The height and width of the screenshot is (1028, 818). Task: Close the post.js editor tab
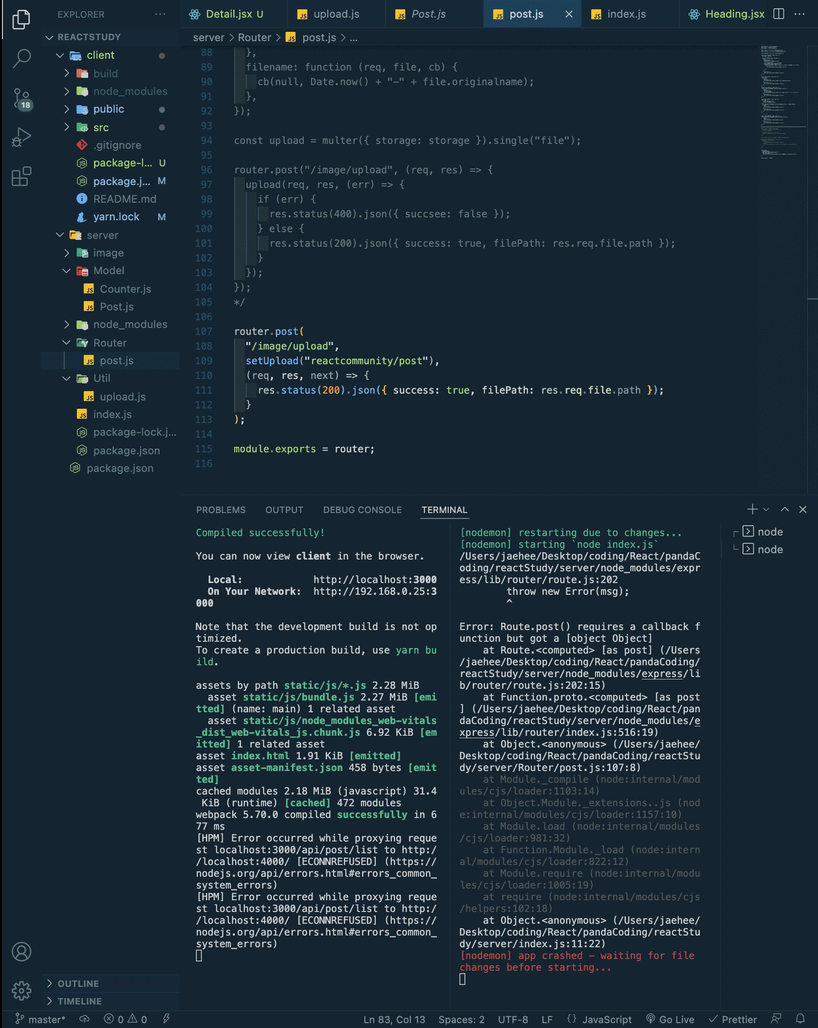[569, 14]
